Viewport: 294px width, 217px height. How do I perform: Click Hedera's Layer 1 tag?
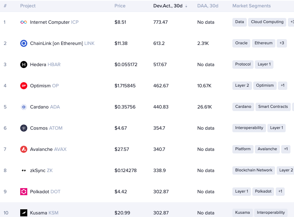pyautogui.click(x=264, y=64)
